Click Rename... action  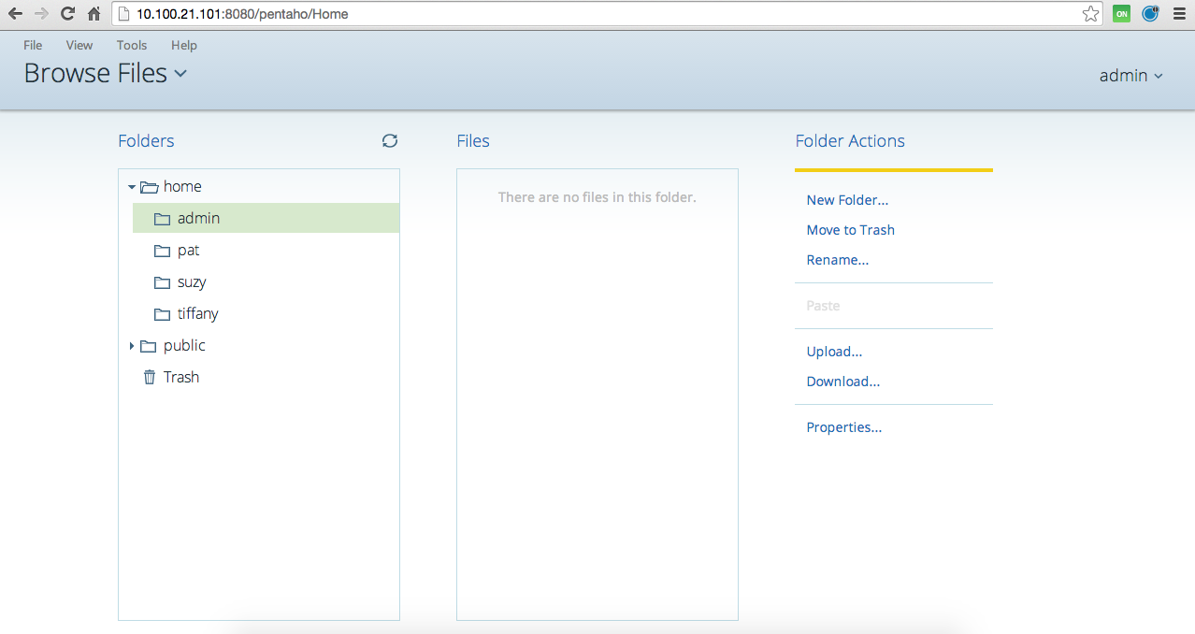click(x=838, y=260)
